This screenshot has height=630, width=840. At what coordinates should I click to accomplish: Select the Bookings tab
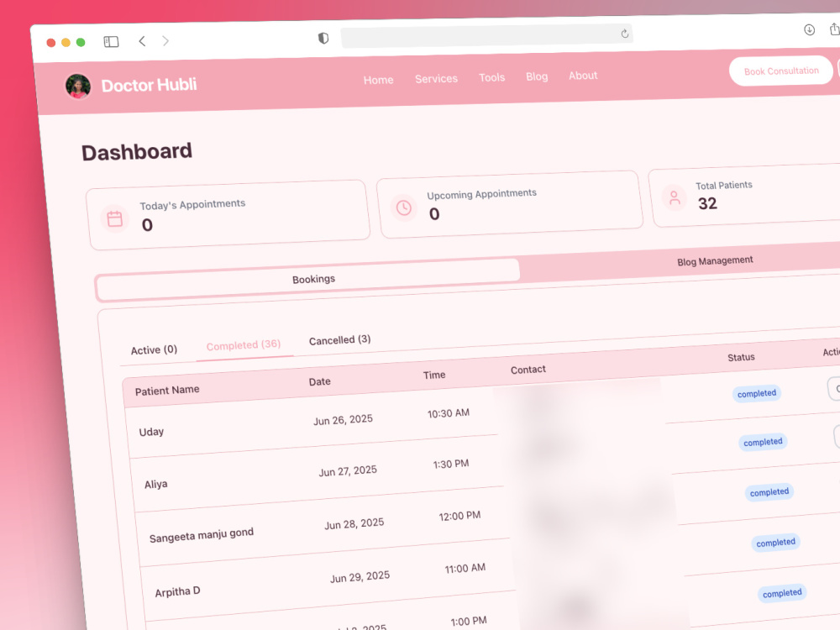tap(308, 280)
